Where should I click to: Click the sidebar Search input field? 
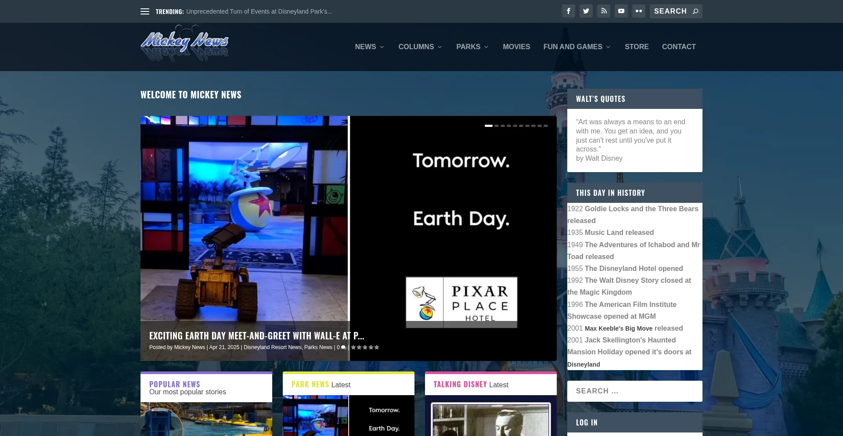click(x=634, y=391)
